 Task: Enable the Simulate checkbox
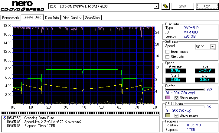coord(167,57)
